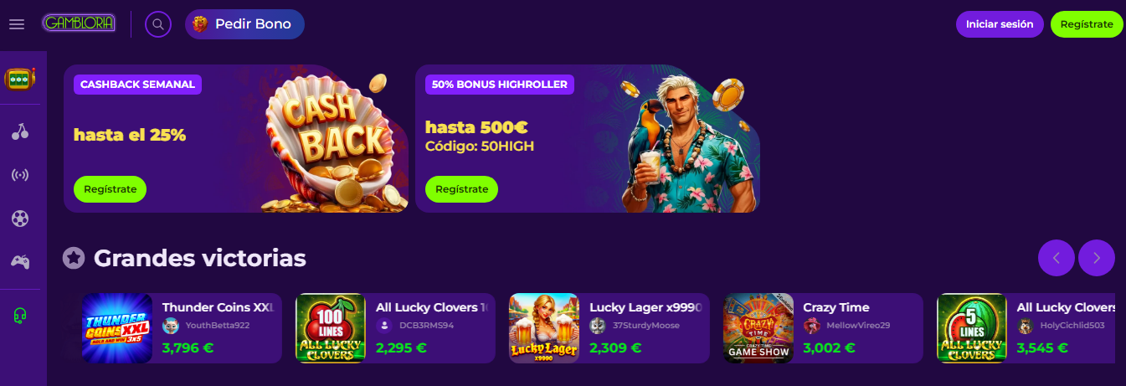Open the Thunder Coins XXL game thumbnail

click(x=117, y=328)
